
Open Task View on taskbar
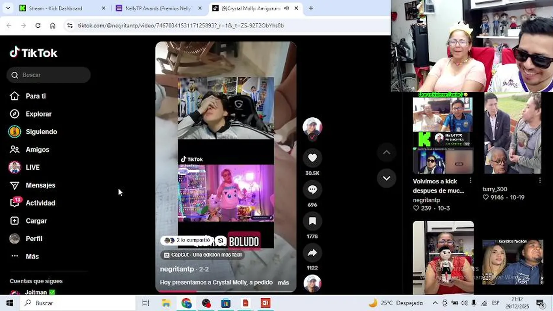pyautogui.click(x=146, y=303)
